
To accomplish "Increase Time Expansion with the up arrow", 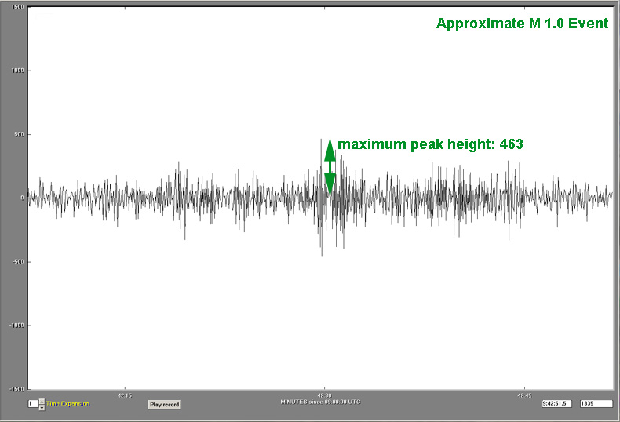I will pyautogui.click(x=42, y=401).
